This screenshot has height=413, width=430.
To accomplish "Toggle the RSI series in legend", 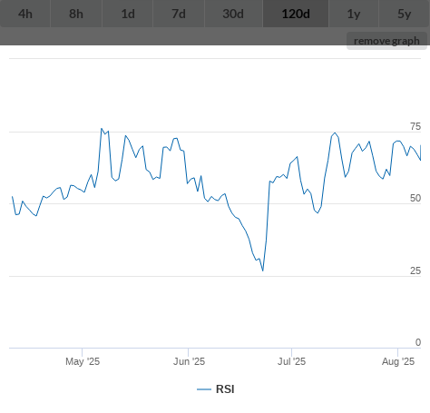I will tap(225, 389).
